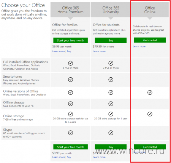171x163 pixels.
Task: Click the bottom Start your free month button
Action: pos(70,147)
